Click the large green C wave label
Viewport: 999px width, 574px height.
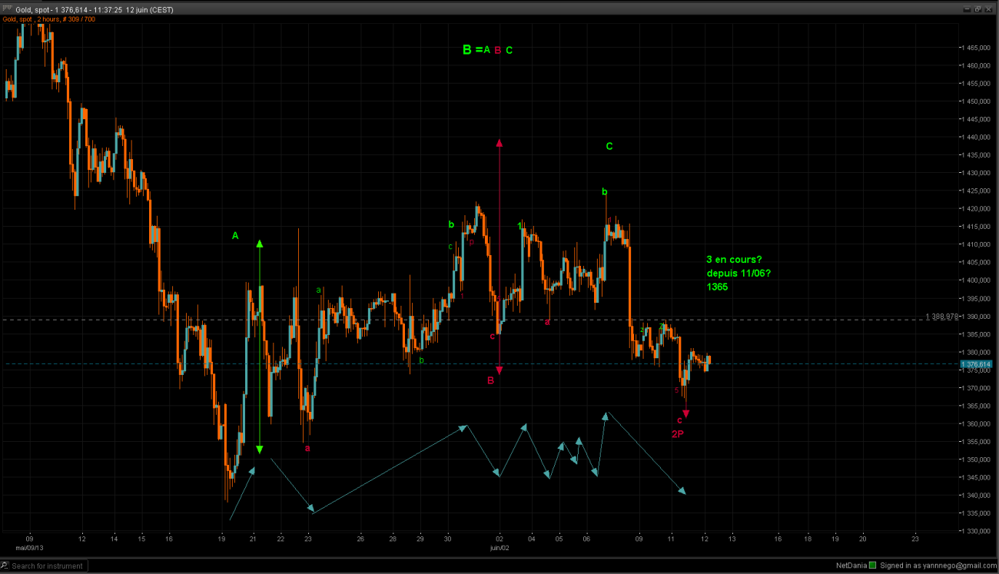click(x=609, y=146)
